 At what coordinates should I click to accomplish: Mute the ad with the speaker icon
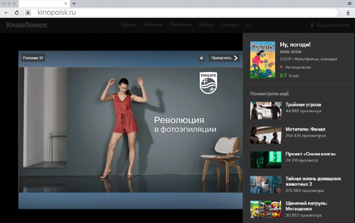(x=202, y=58)
